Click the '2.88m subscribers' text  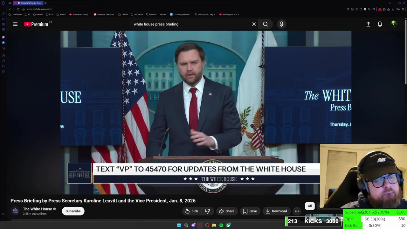[35, 214]
